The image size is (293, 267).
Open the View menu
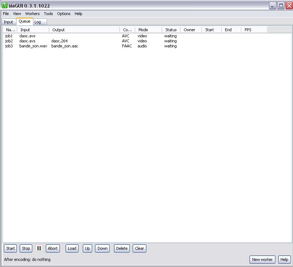(x=17, y=14)
